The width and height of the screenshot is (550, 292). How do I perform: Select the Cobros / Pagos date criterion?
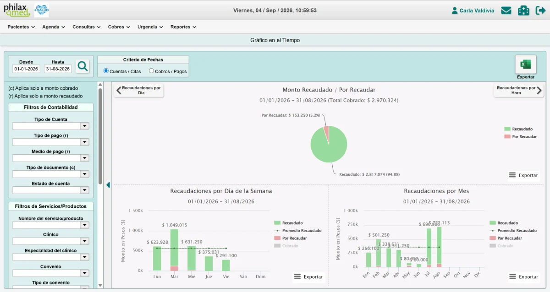[151, 71]
